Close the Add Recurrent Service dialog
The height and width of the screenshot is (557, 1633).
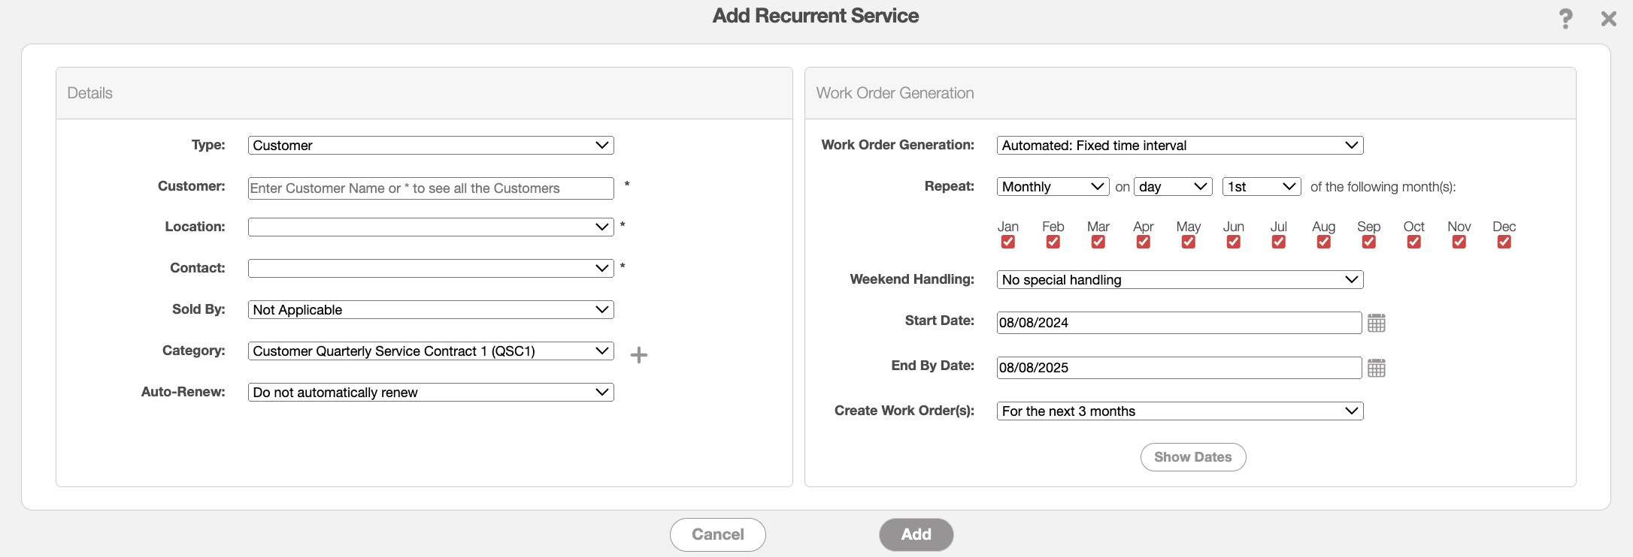(x=1608, y=19)
